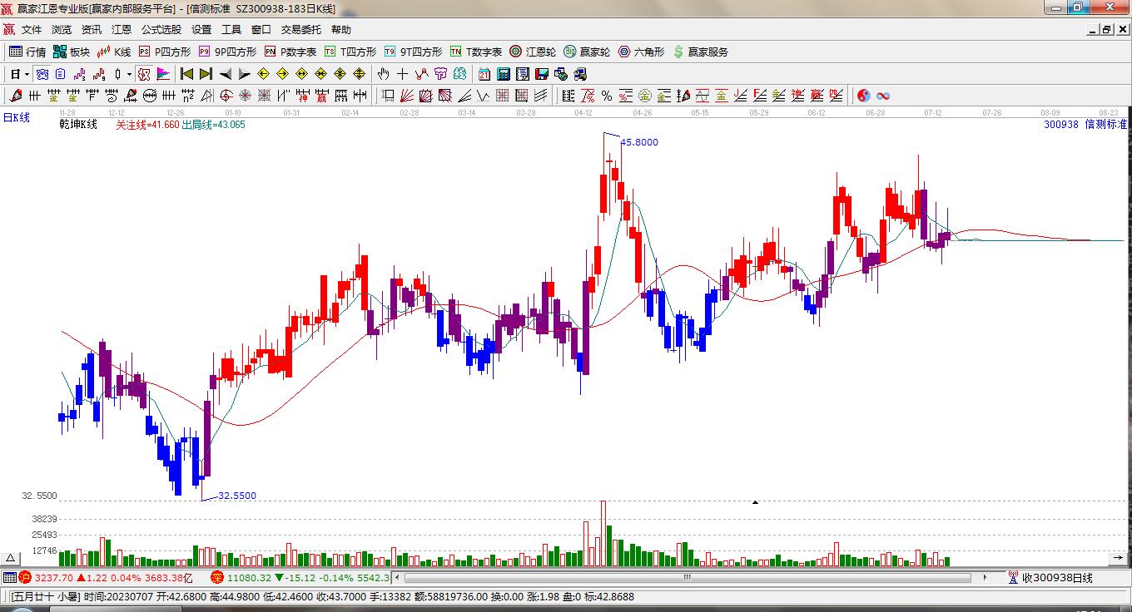The height and width of the screenshot is (612, 1132).
Task: Open the 江恩轮 Gann wheel
Action: pos(533,52)
